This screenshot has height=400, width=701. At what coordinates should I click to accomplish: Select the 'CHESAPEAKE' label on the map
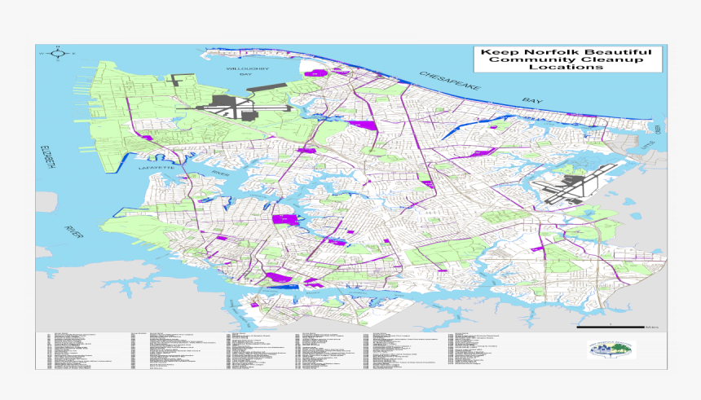click(x=450, y=81)
